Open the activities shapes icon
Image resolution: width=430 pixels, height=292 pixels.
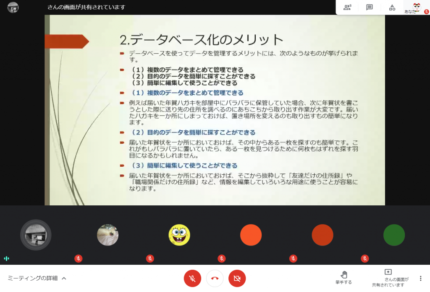pyautogui.click(x=392, y=7)
